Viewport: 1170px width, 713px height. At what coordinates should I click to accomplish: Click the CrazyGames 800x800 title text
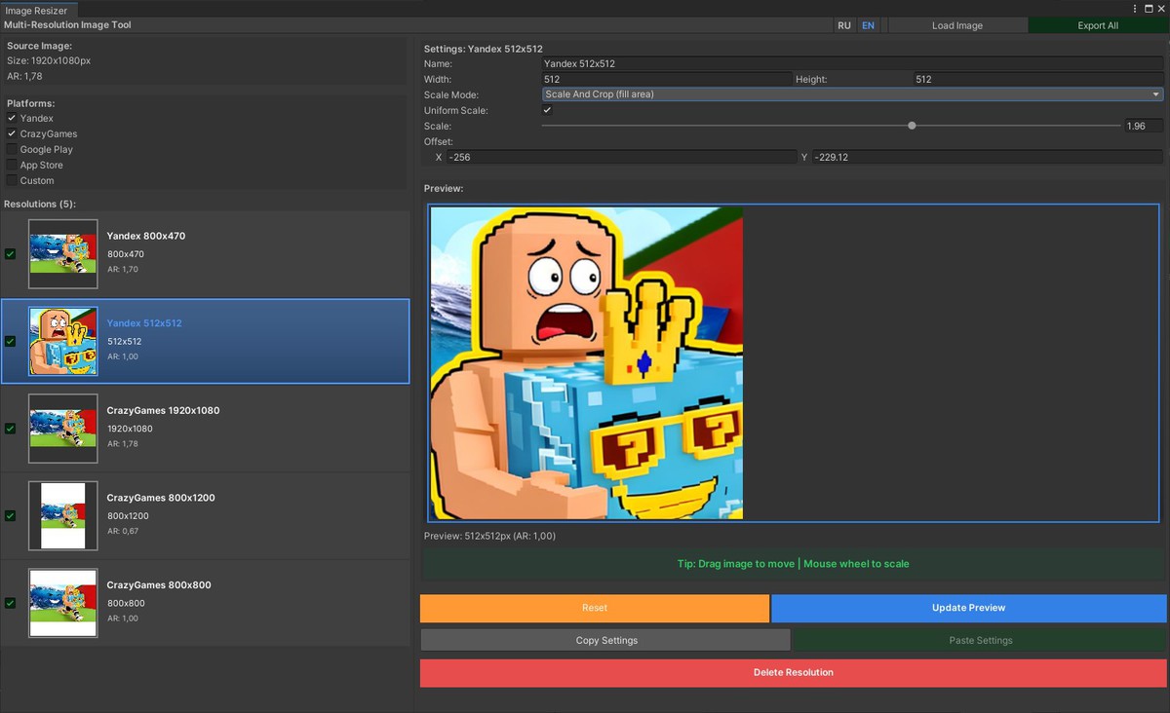click(x=159, y=584)
